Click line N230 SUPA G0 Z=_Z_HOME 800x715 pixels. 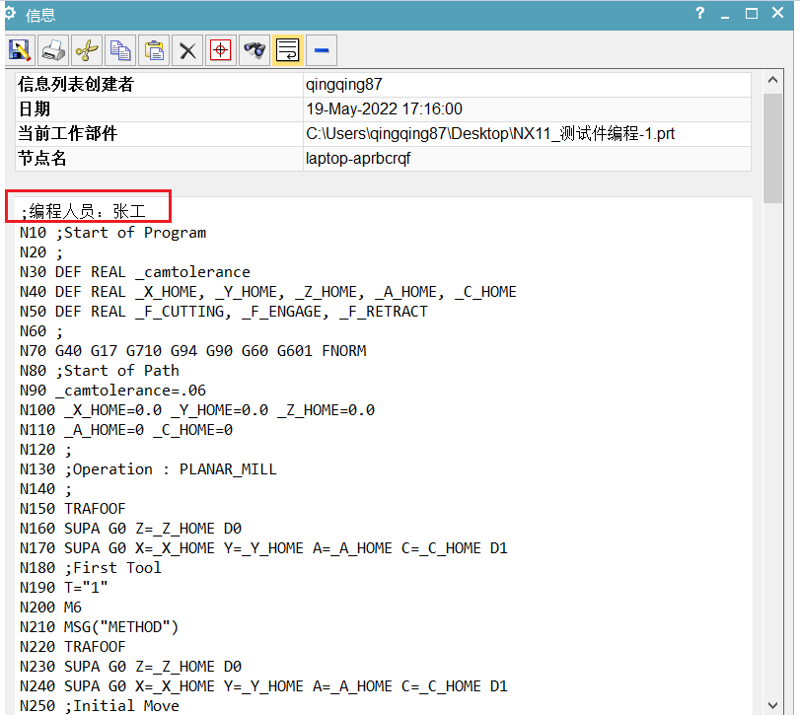(130, 667)
